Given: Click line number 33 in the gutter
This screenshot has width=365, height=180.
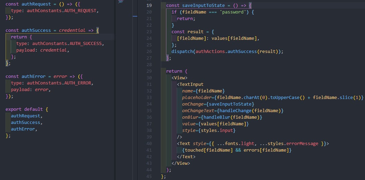Looking at the screenshot, I should 149,97.
